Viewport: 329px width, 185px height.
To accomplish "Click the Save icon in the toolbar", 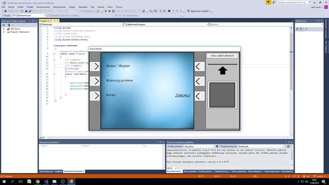I will (26, 11).
